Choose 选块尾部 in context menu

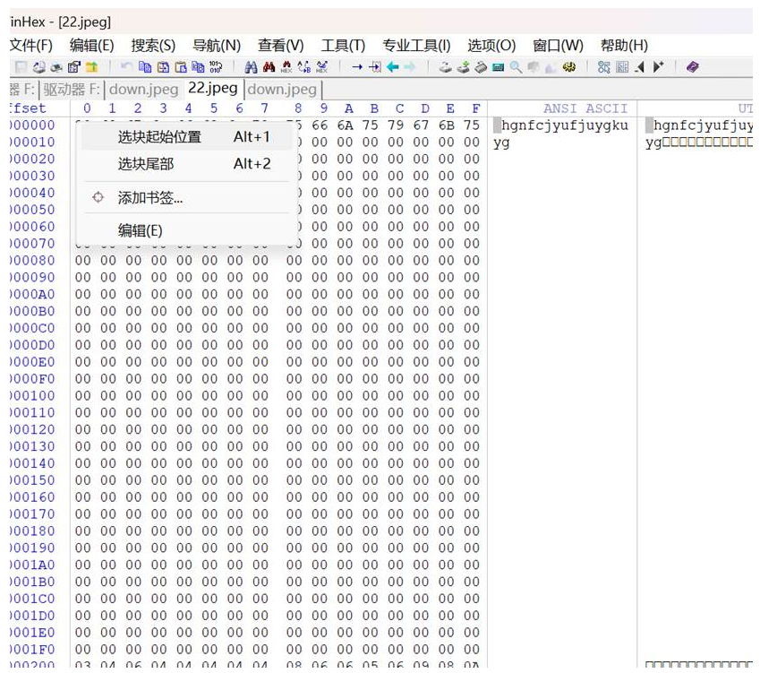pos(186,164)
